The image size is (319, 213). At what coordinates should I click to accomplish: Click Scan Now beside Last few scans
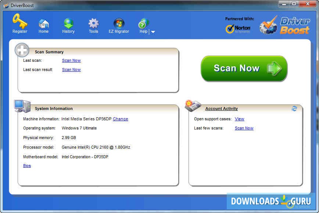coord(244,128)
